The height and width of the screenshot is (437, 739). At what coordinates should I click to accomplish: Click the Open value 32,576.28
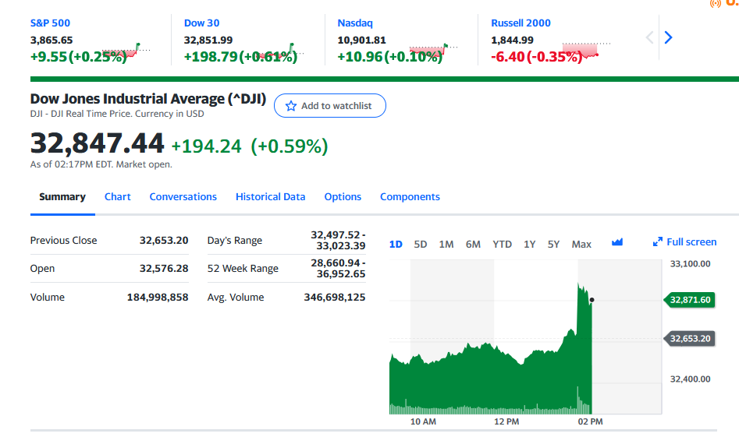[164, 269]
